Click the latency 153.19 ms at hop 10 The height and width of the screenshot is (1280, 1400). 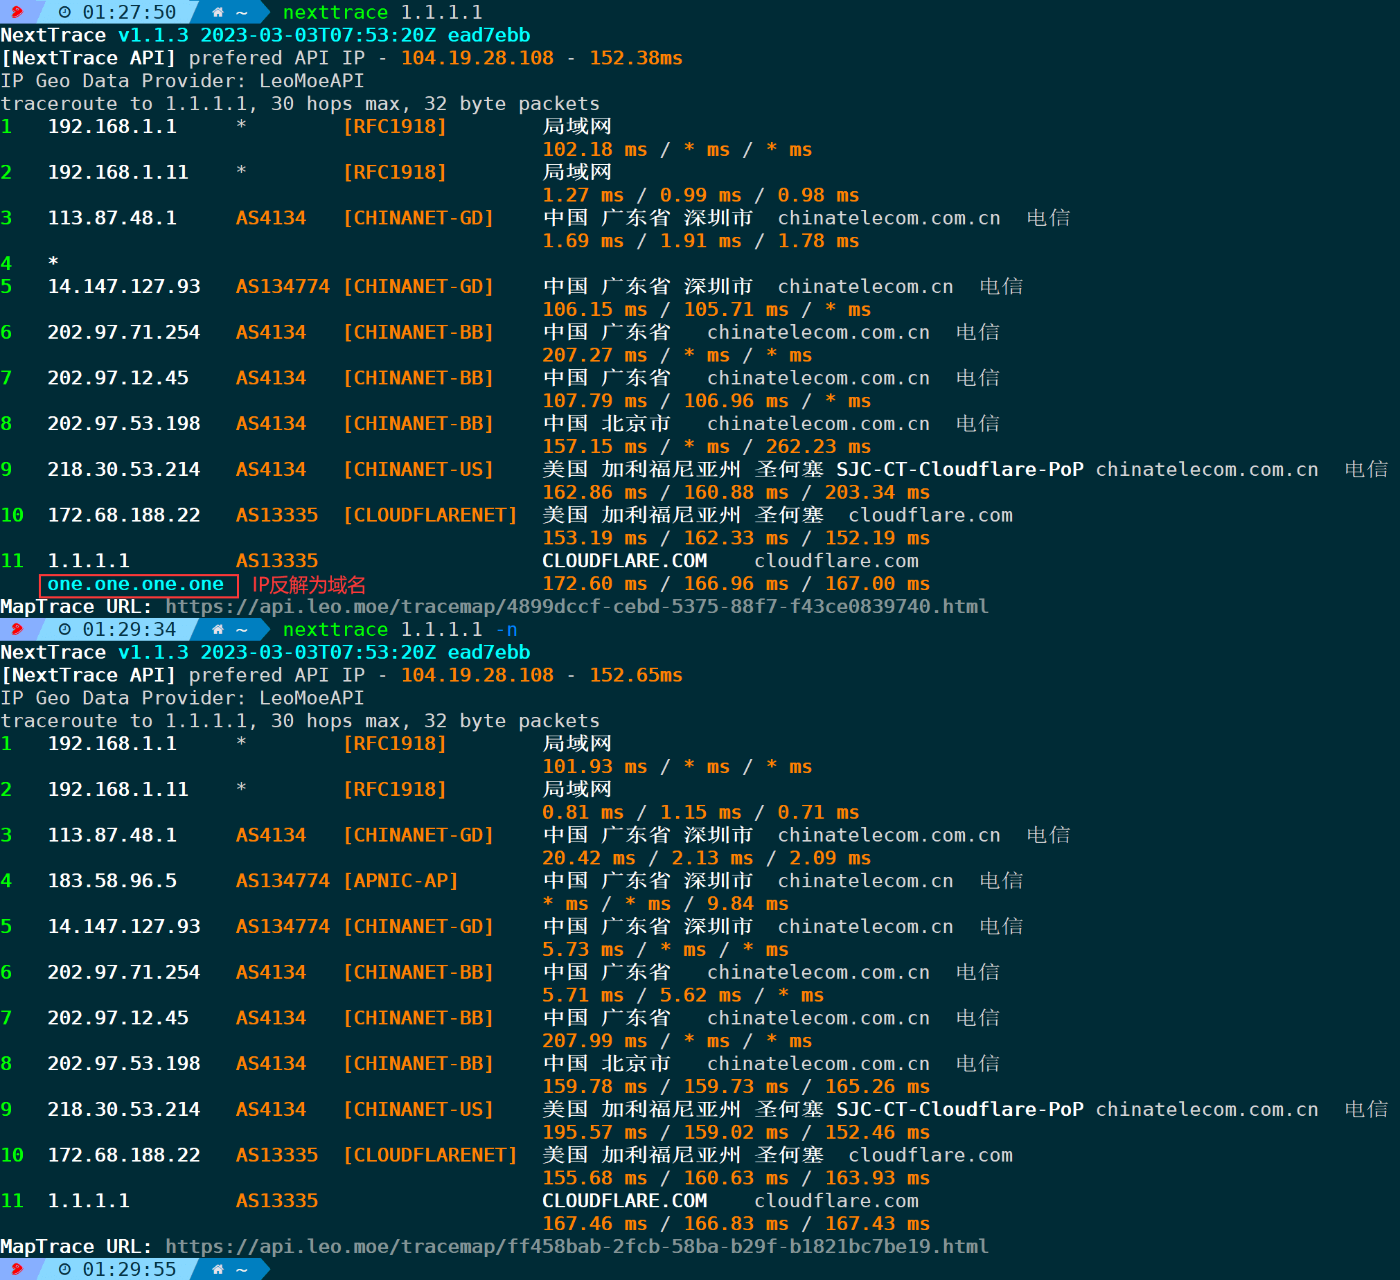594,538
